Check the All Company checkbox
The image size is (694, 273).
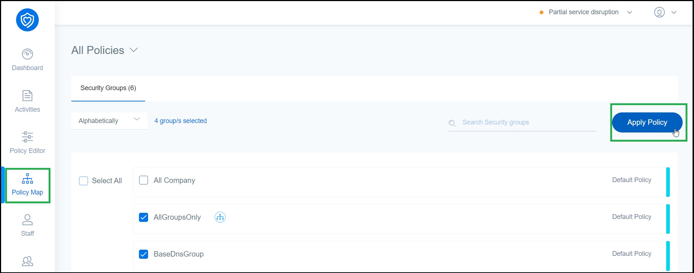[x=144, y=180]
